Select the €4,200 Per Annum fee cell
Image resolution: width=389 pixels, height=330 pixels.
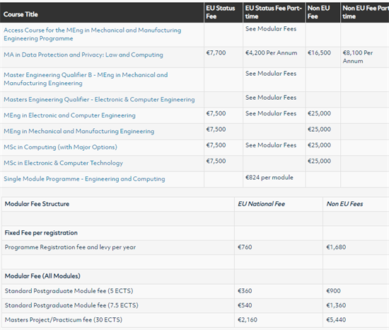pos(271,53)
